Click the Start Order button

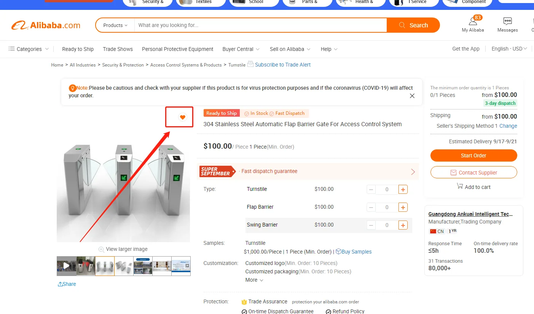point(473,155)
